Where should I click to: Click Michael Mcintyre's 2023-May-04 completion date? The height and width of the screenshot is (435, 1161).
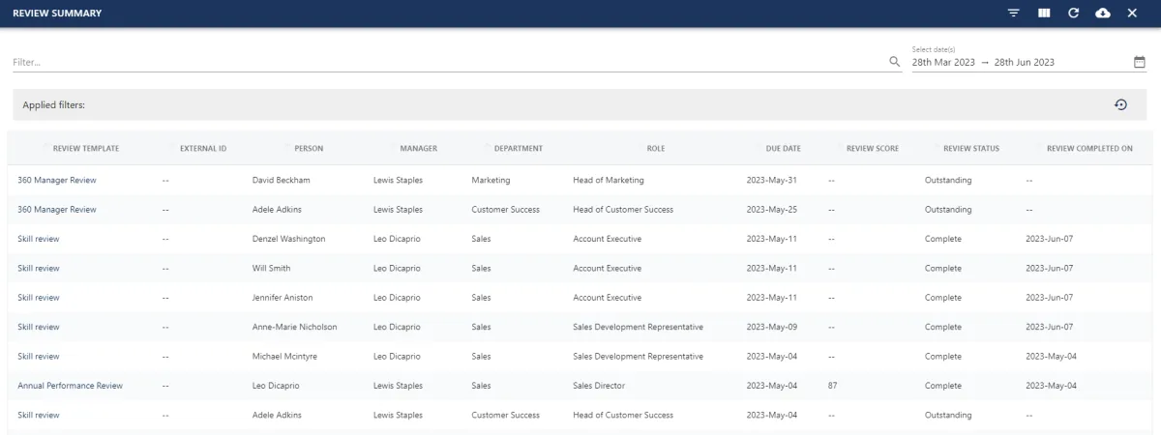(1051, 356)
